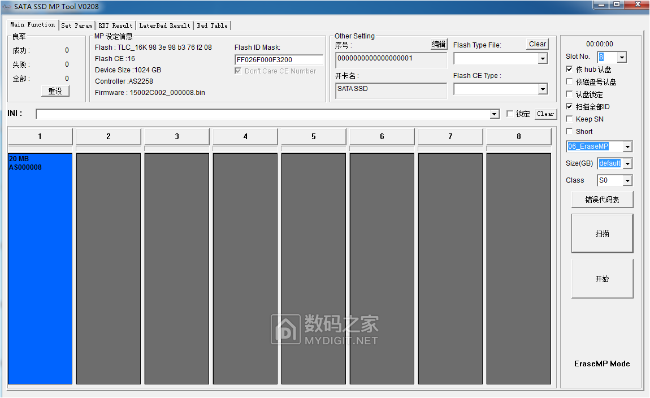650x398 pixels.
Task: Uncheck 依 hub 认盘 checkbox
Action: [x=570, y=69]
